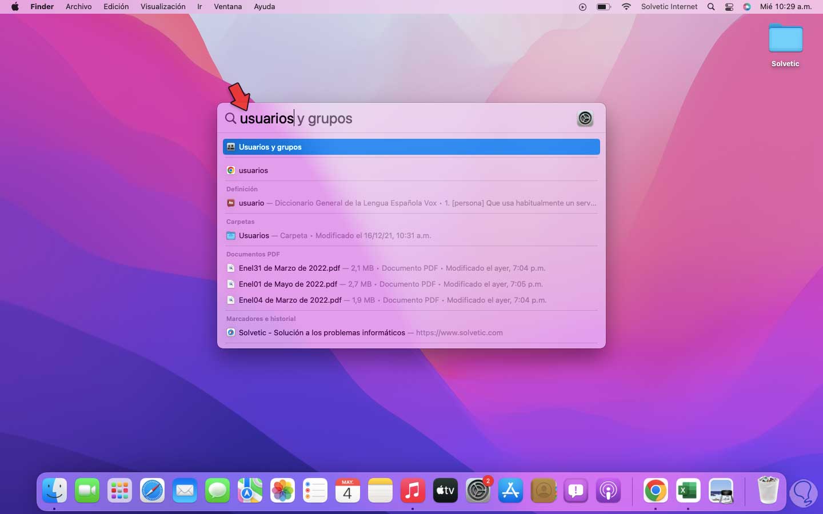
Task: Launch Podcasts from the Dock
Action: (x=608, y=490)
